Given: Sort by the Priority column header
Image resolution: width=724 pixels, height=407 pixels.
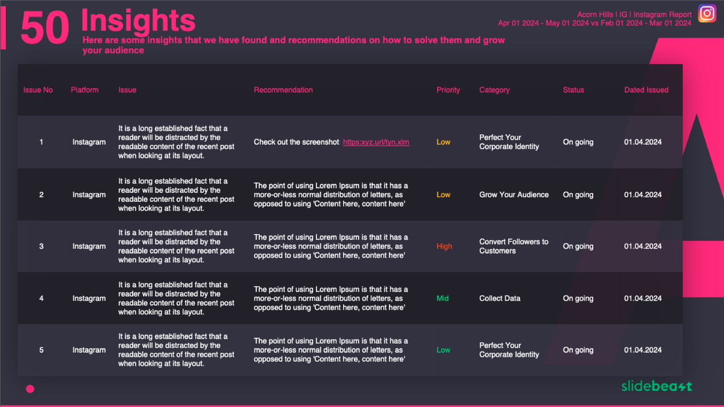Looking at the screenshot, I should click(x=448, y=90).
